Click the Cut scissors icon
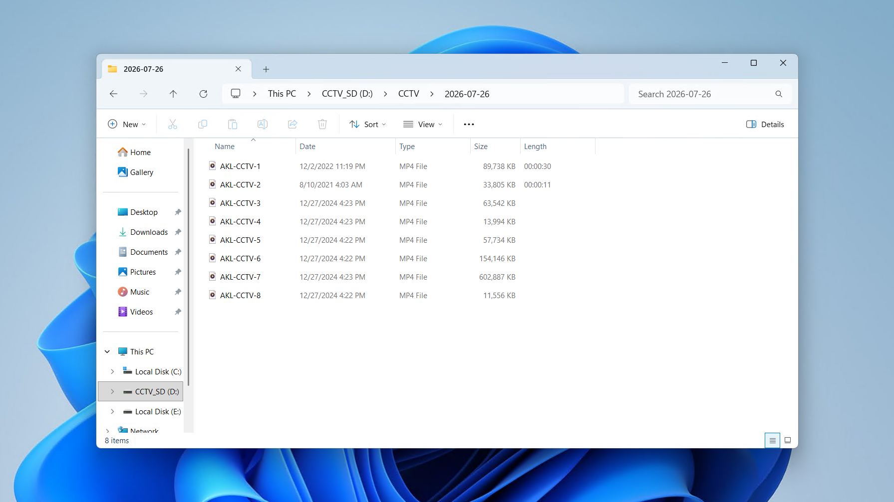 tap(173, 124)
